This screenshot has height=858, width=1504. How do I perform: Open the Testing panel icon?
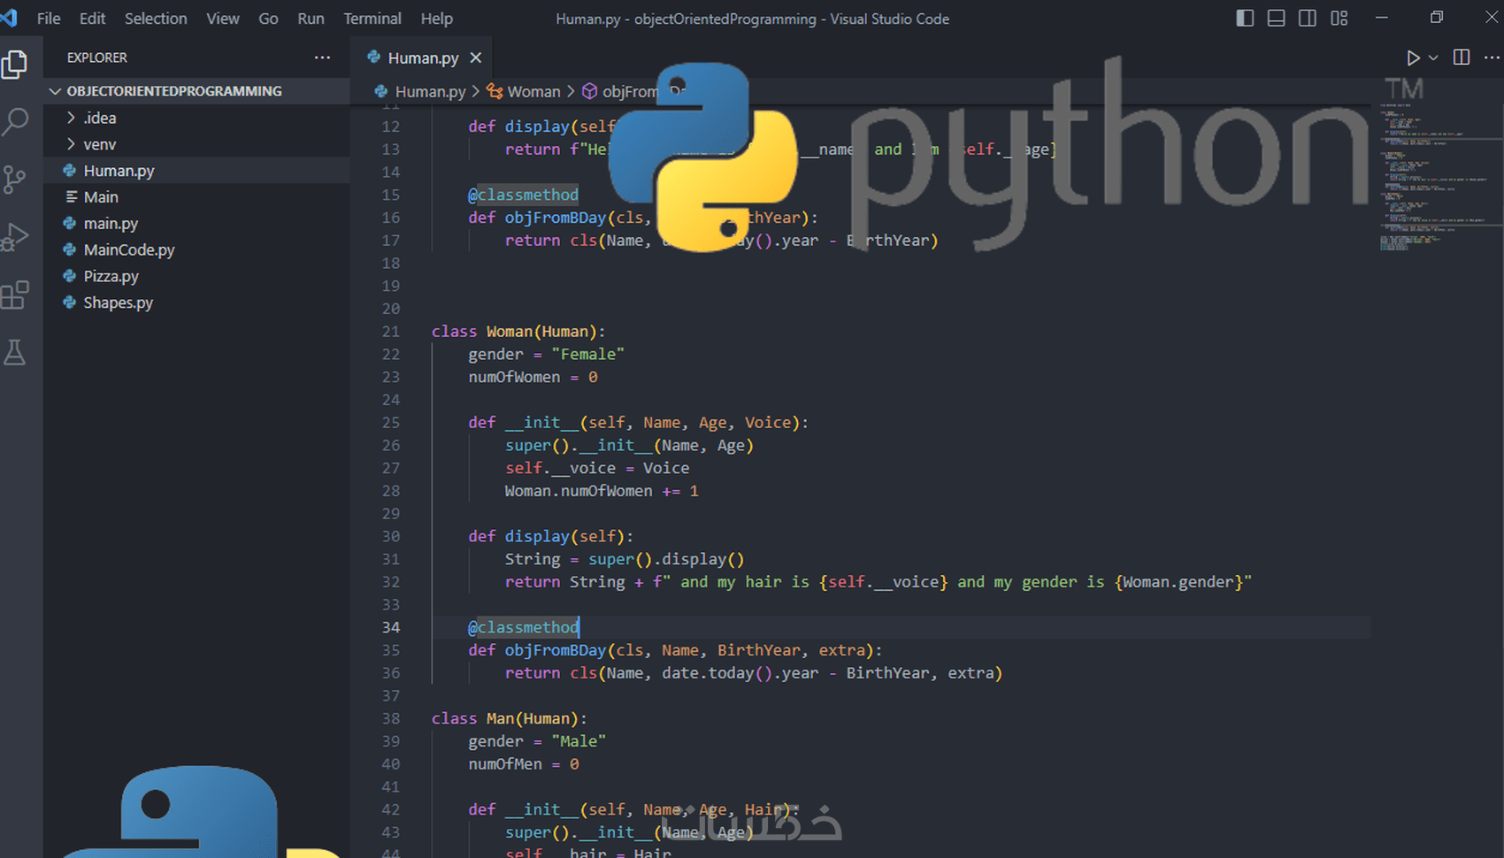click(x=16, y=352)
